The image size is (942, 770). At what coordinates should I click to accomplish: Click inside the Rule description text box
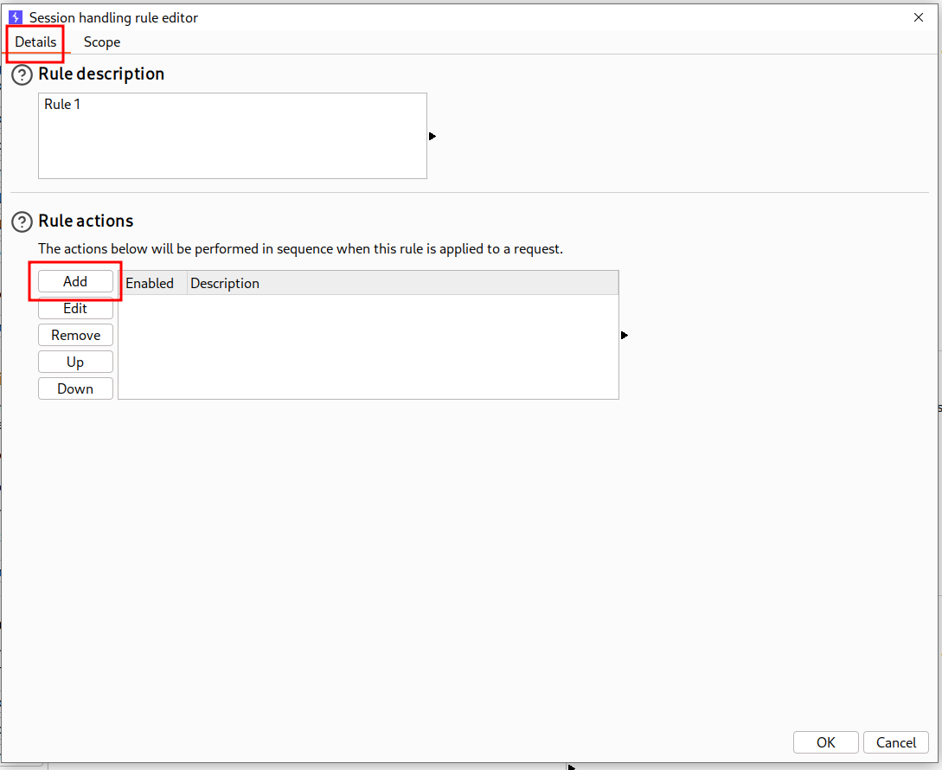coord(232,135)
